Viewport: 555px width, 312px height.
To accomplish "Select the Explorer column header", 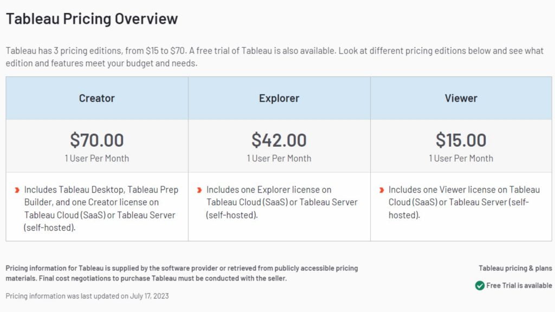I will point(279,98).
